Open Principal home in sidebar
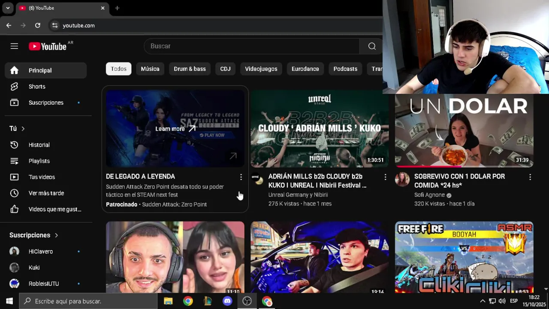 point(46,70)
